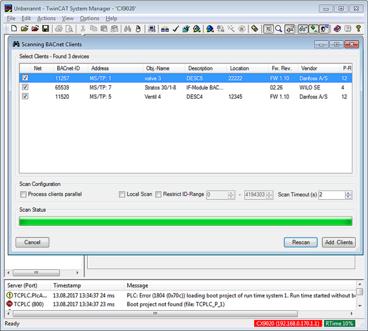Image resolution: width=368 pixels, height=331 pixels.
Task: Click the Scan Timeout stepper arrows
Action: coord(348,195)
